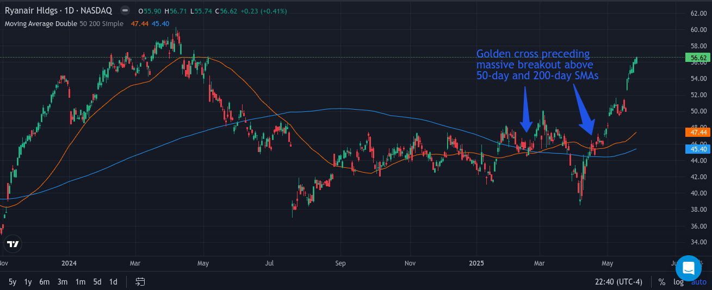Click the 2025 label on the time axis
The width and height of the screenshot is (712, 290).
pos(476,263)
